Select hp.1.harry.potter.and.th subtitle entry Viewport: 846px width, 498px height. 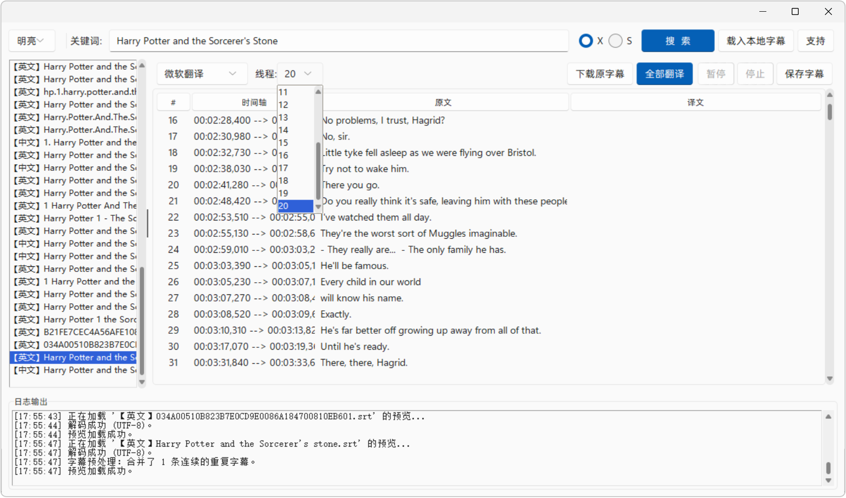click(x=74, y=92)
